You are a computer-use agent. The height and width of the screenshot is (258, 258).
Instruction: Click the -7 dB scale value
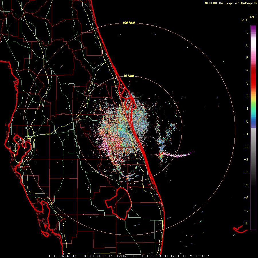(x=246, y=210)
